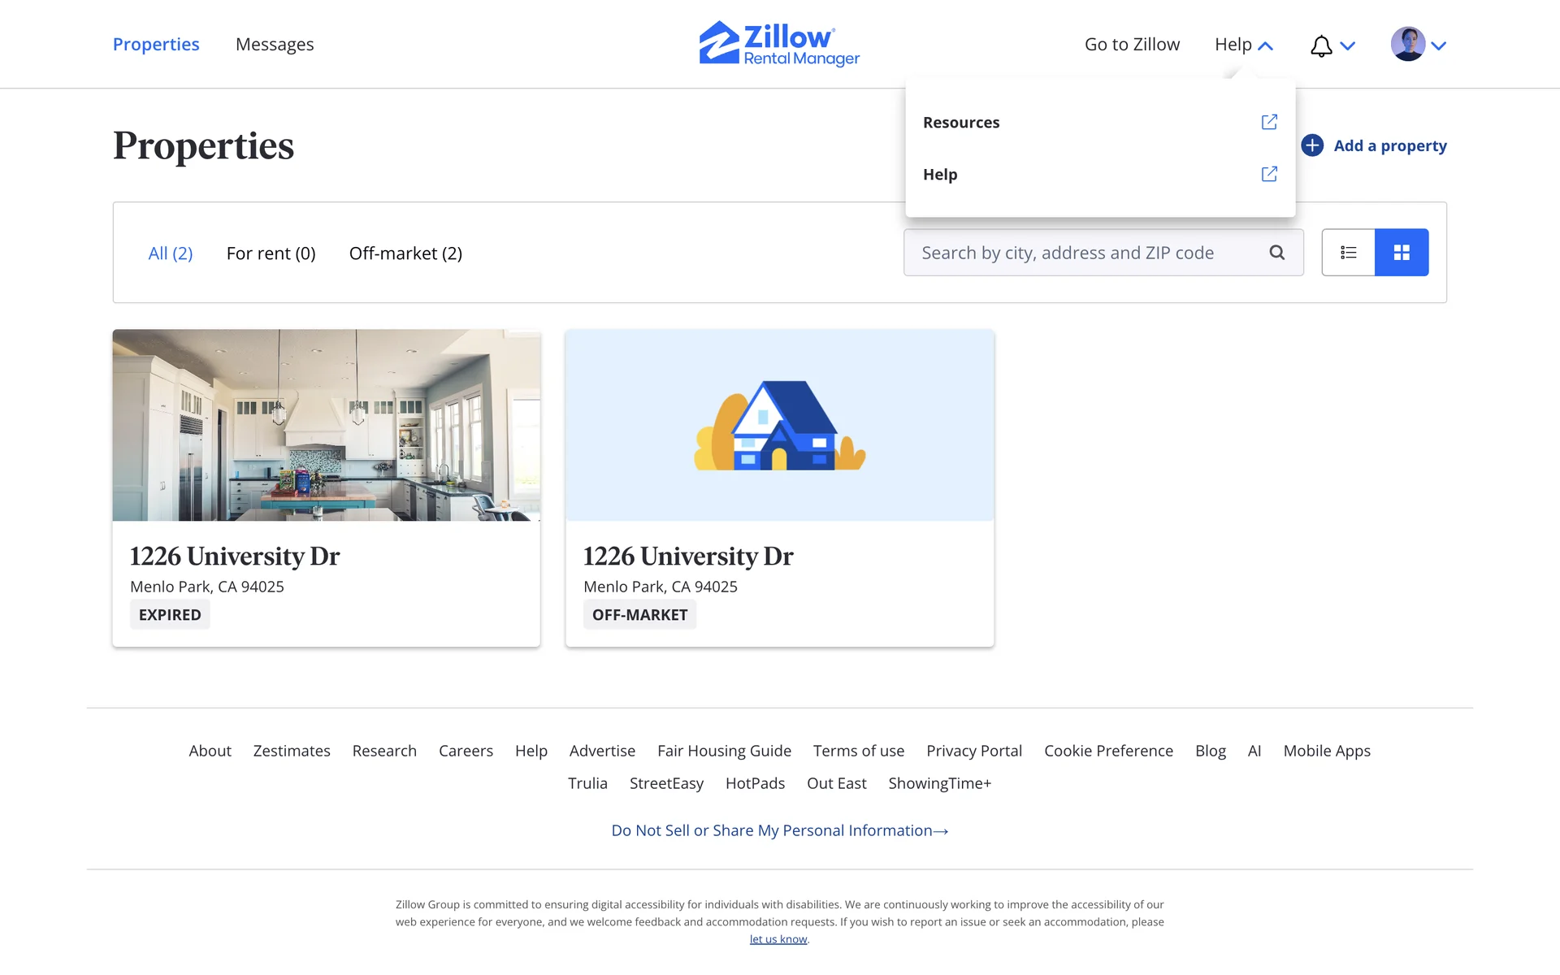Open the Messages navigation item

[275, 45]
